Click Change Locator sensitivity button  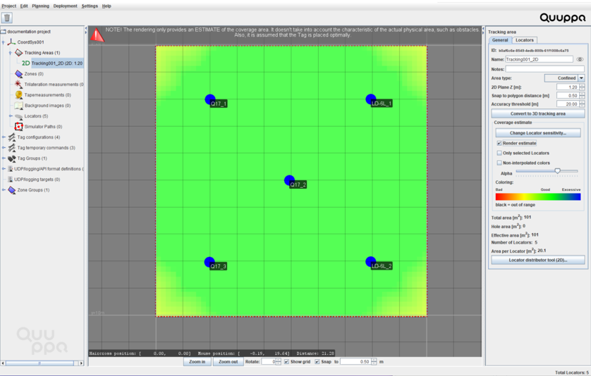point(538,133)
